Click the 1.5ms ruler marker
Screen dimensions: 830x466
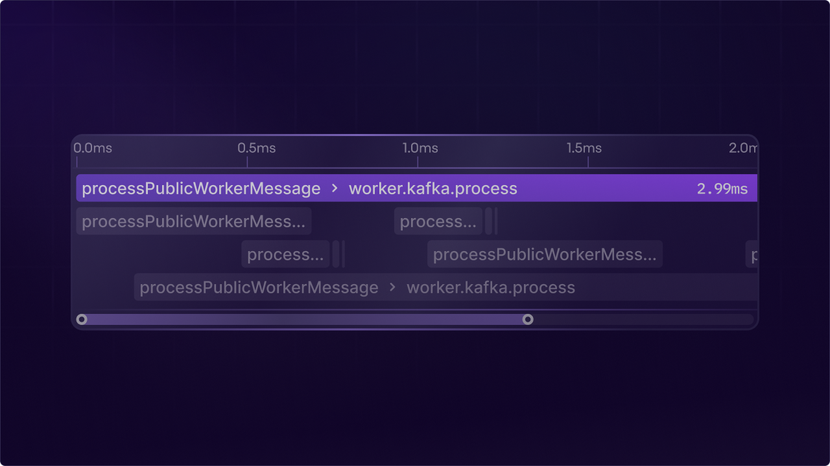click(x=584, y=148)
